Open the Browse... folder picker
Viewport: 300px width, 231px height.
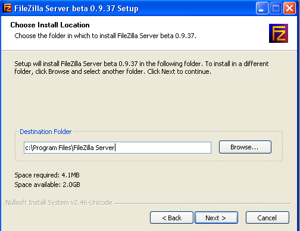pyautogui.click(x=245, y=147)
